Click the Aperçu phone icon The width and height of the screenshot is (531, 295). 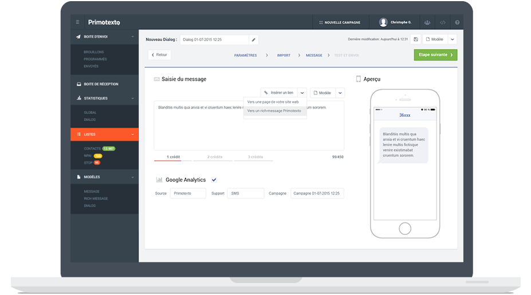coord(358,79)
